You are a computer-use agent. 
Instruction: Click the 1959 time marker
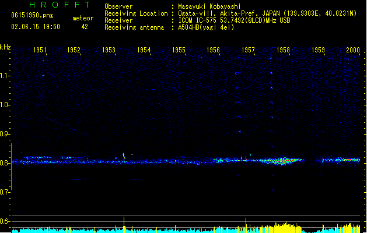[x=318, y=50]
